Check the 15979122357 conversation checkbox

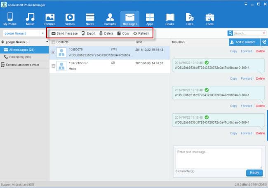pyautogui.click(x=53, y=66)
